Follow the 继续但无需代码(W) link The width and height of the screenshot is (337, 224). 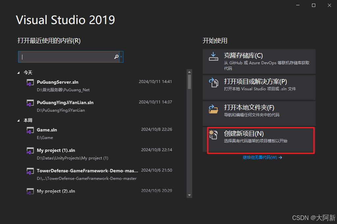[262, 157]
